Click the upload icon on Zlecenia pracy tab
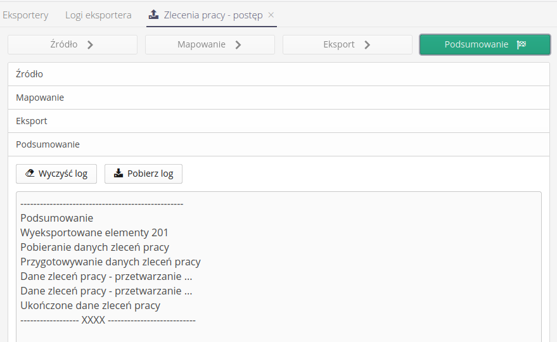The image size is (557, 342). (153, 15)
